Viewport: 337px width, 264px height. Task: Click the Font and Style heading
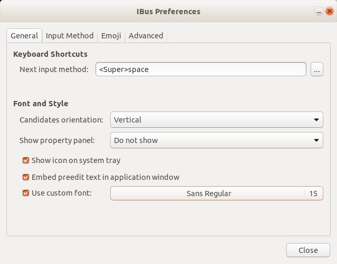pyautogui.click(x=41, y=104)
